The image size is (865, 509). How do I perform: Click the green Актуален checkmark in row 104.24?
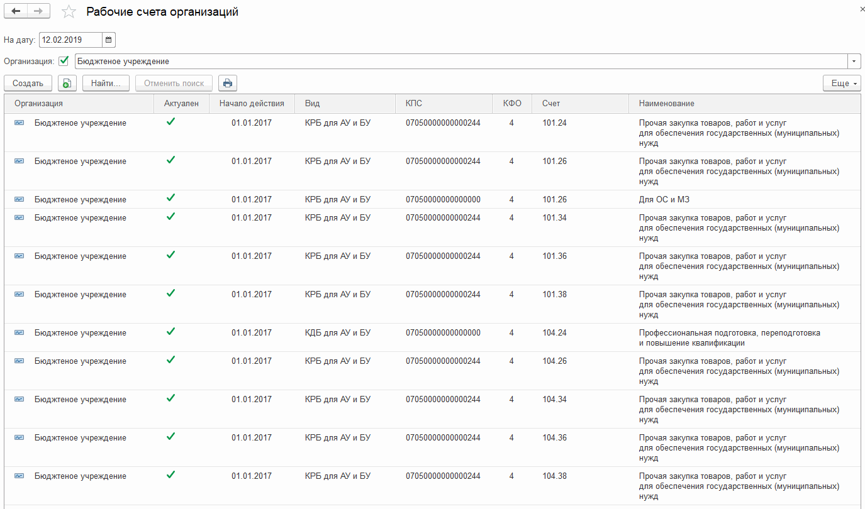click(170, 332)
